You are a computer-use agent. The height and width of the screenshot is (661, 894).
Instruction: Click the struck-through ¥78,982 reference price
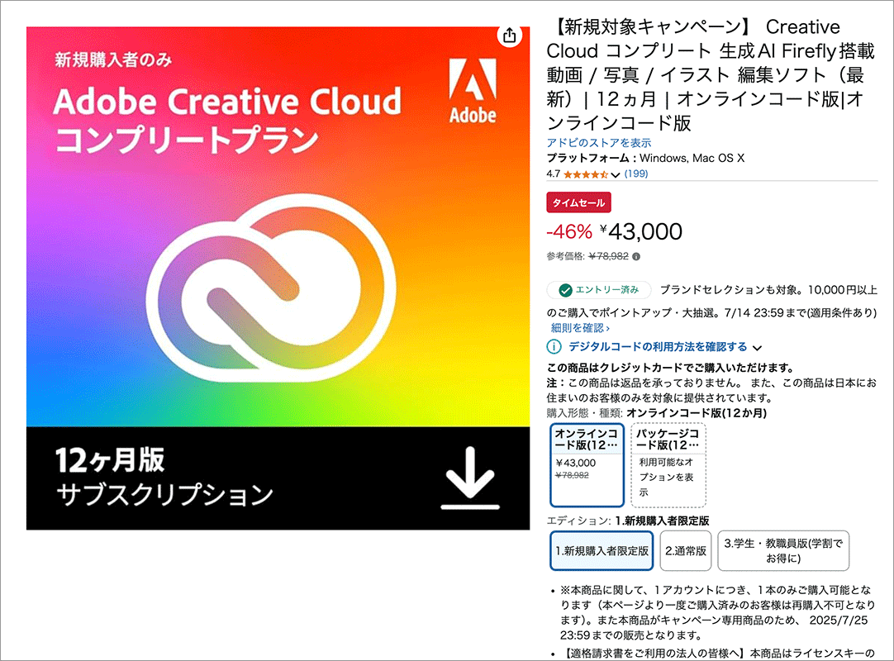coord(608,257)
